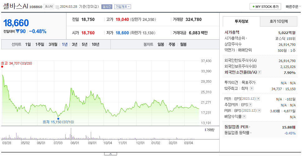This screenshot has height=156, width=302.
Task: Switch to 주봉 candle chart
Action: (172, 45)
